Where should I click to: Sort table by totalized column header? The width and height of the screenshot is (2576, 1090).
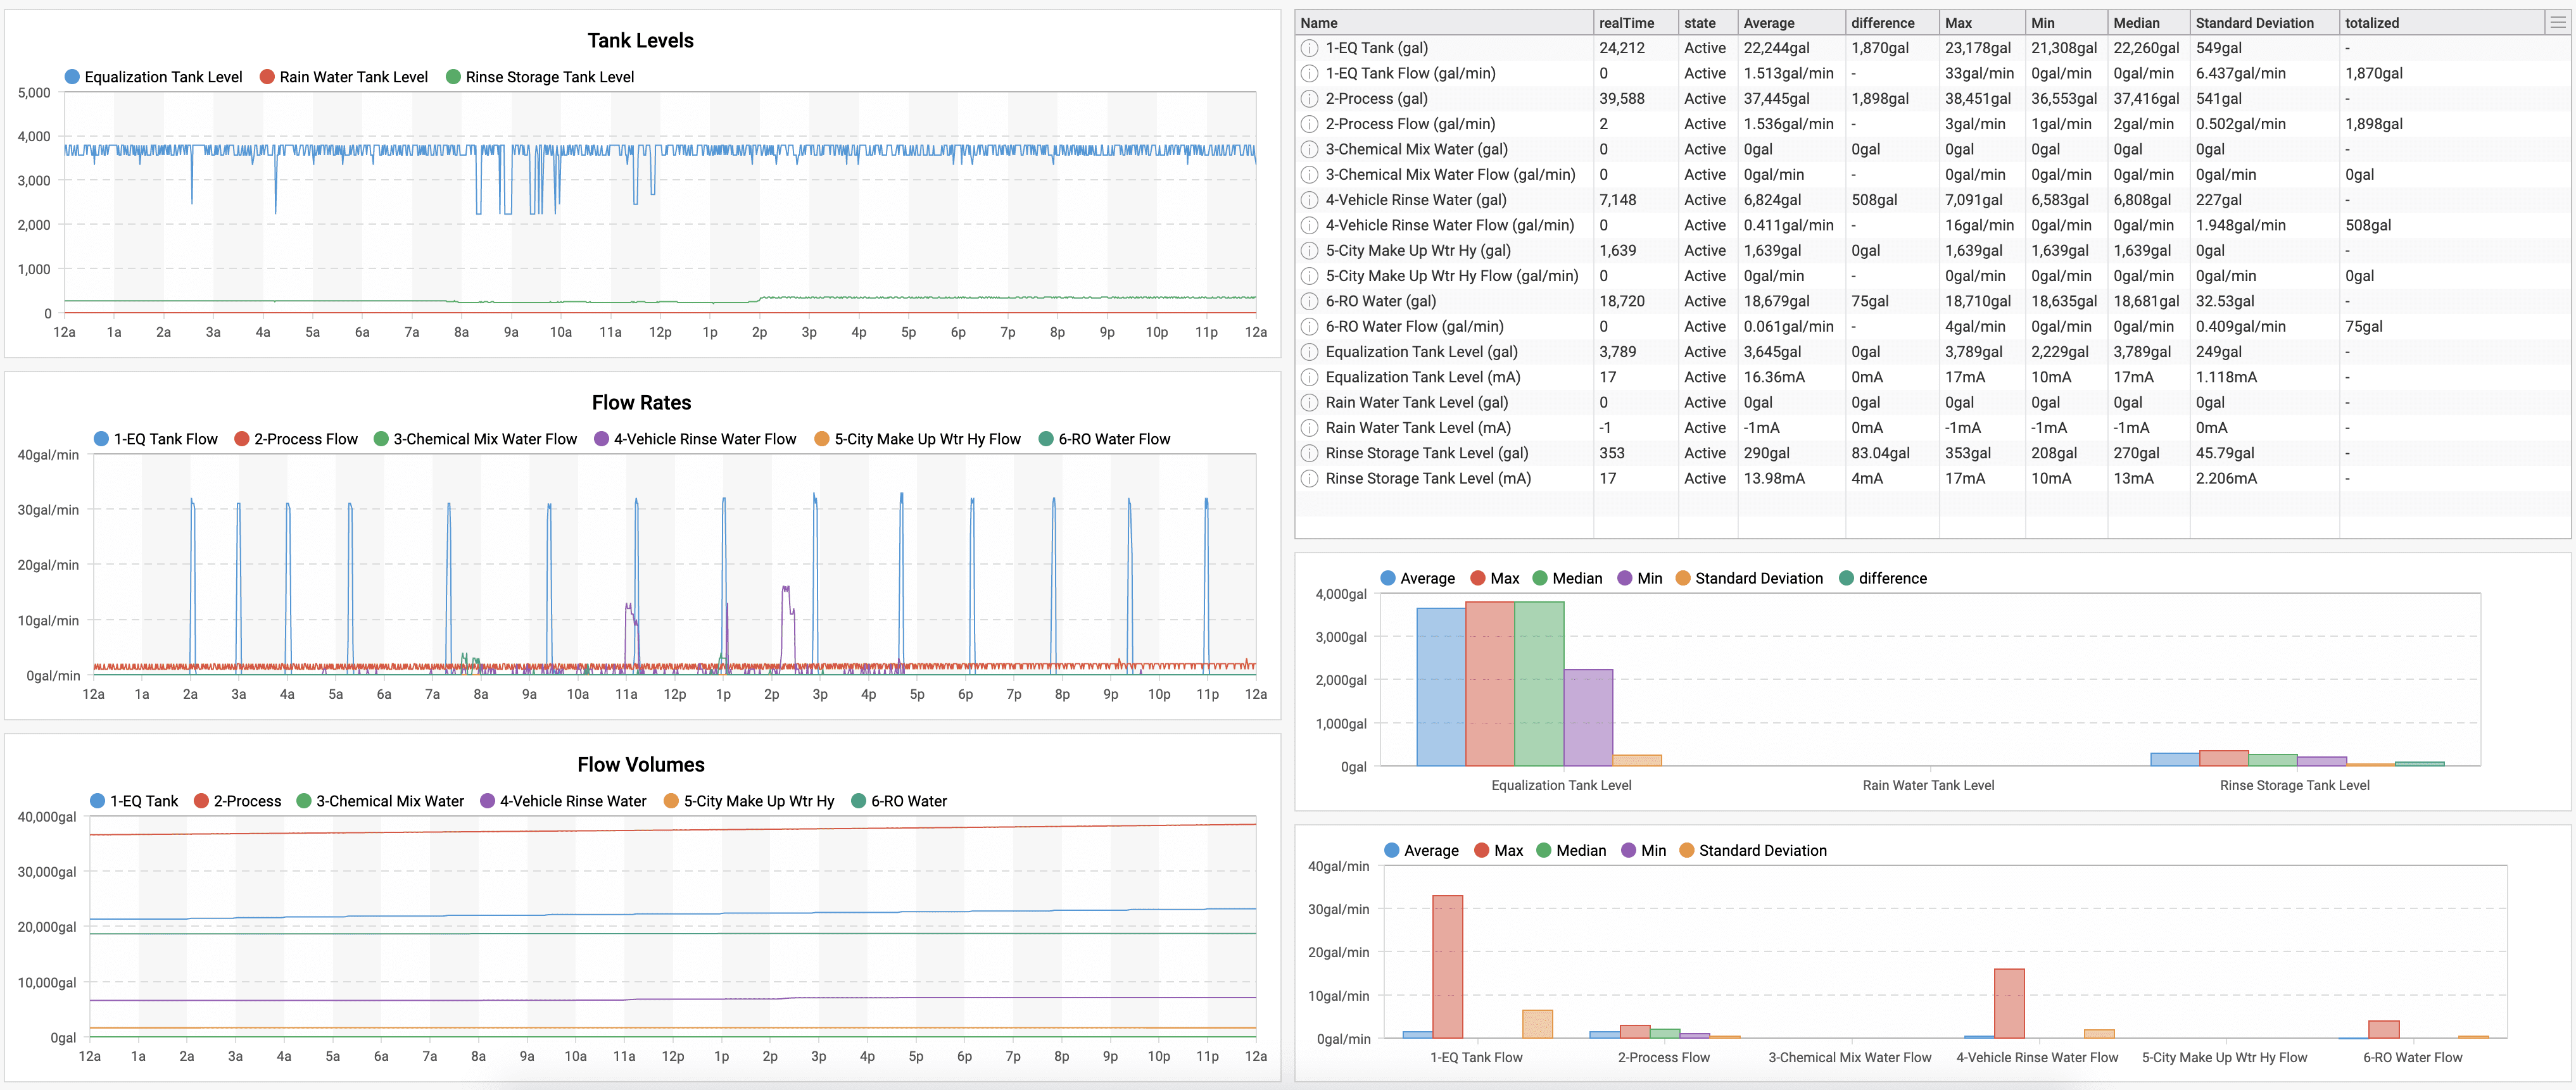pos(2442,22)
